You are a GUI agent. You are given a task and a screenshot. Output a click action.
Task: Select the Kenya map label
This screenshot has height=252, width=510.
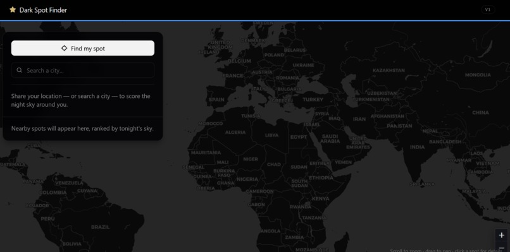coord(320,198)
